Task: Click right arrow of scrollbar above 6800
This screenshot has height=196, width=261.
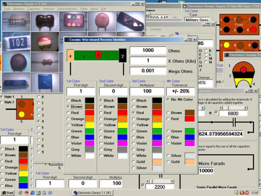Action: [246, 108]
